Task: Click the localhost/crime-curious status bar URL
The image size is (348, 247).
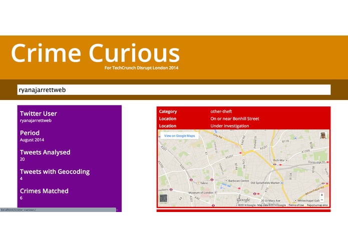Action: point(18,210)
